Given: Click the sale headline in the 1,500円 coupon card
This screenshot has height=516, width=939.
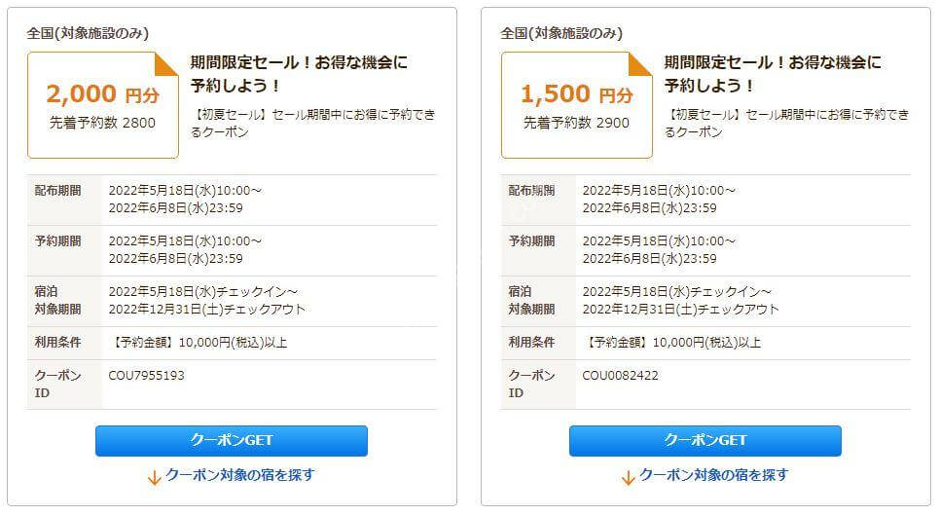Looking at the screenshot, I should click(x=773, y=74).
